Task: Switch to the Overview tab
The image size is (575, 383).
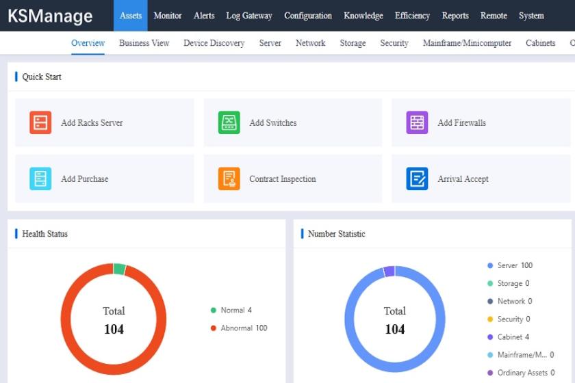Action: (x=88, y=43)
